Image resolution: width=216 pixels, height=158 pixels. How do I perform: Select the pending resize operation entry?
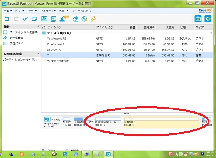[20, 60]
